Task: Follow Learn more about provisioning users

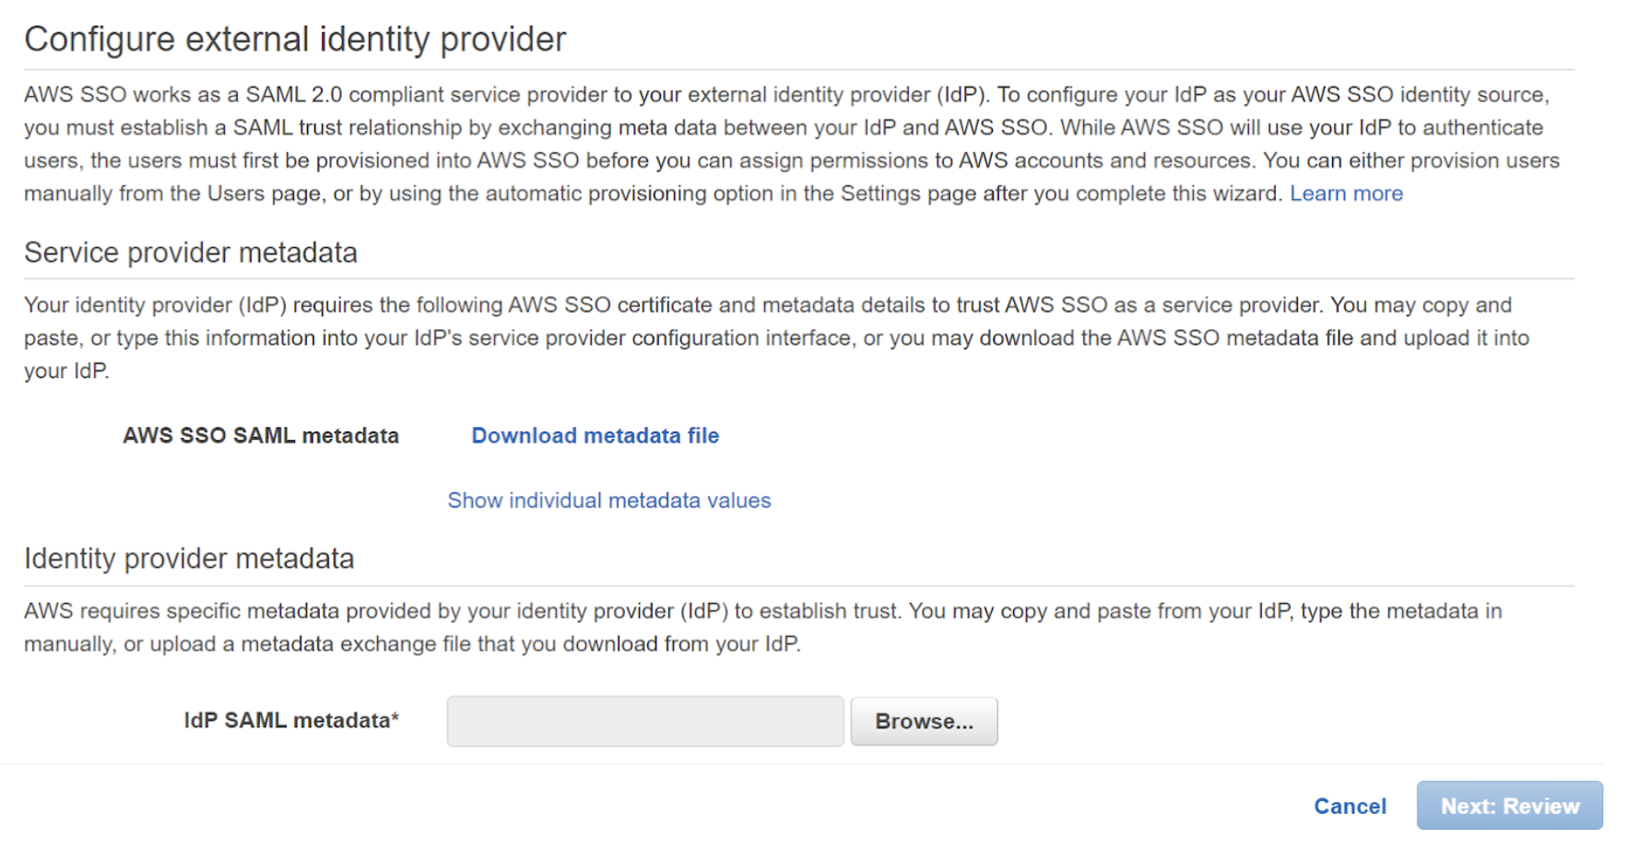Action: (1347, 194)
